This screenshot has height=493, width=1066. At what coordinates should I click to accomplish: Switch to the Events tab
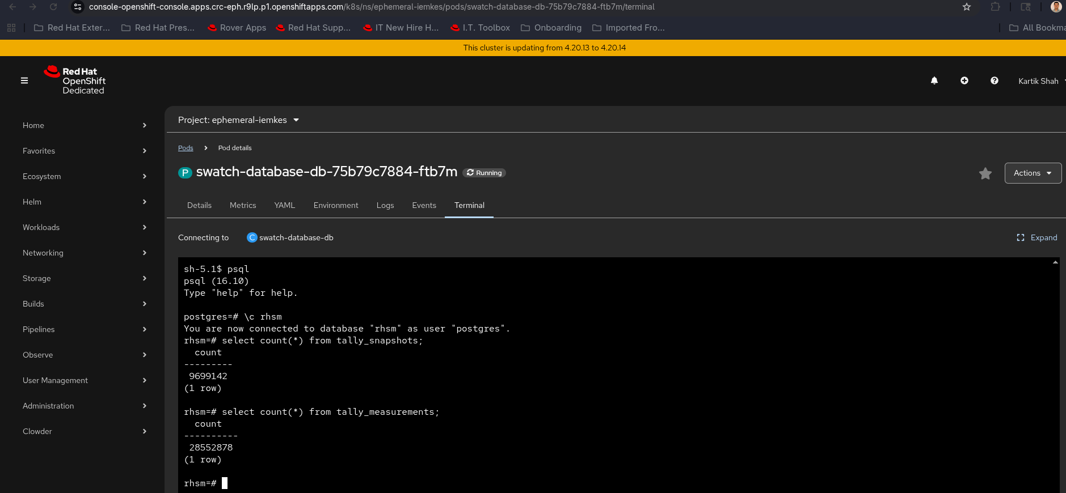pos(424,205)
